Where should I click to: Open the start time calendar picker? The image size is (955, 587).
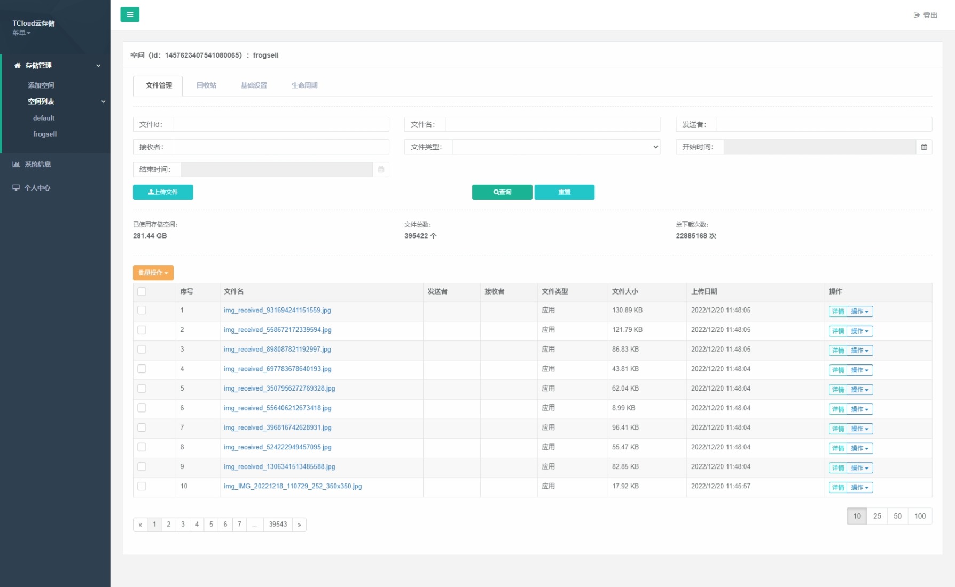click(x=924, y=147)
